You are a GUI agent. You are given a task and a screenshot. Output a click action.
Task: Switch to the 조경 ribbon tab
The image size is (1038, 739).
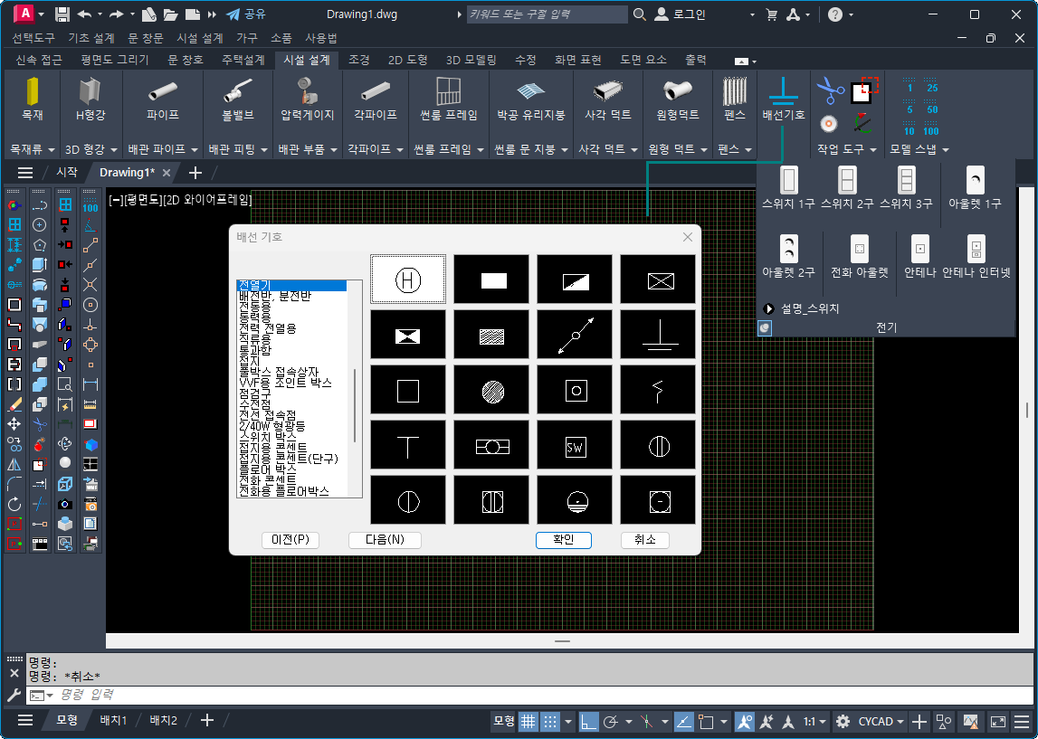click(x=359, y=60)
